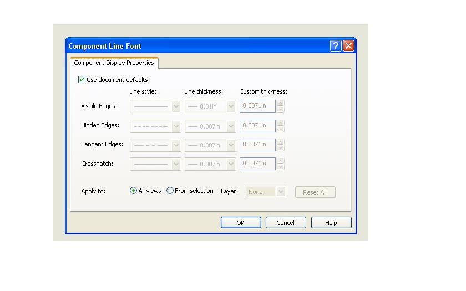This screenshot has height=291, width=466.
Task: Open the Layer dropdown showing -None-
Action: (x=265, y=192)
